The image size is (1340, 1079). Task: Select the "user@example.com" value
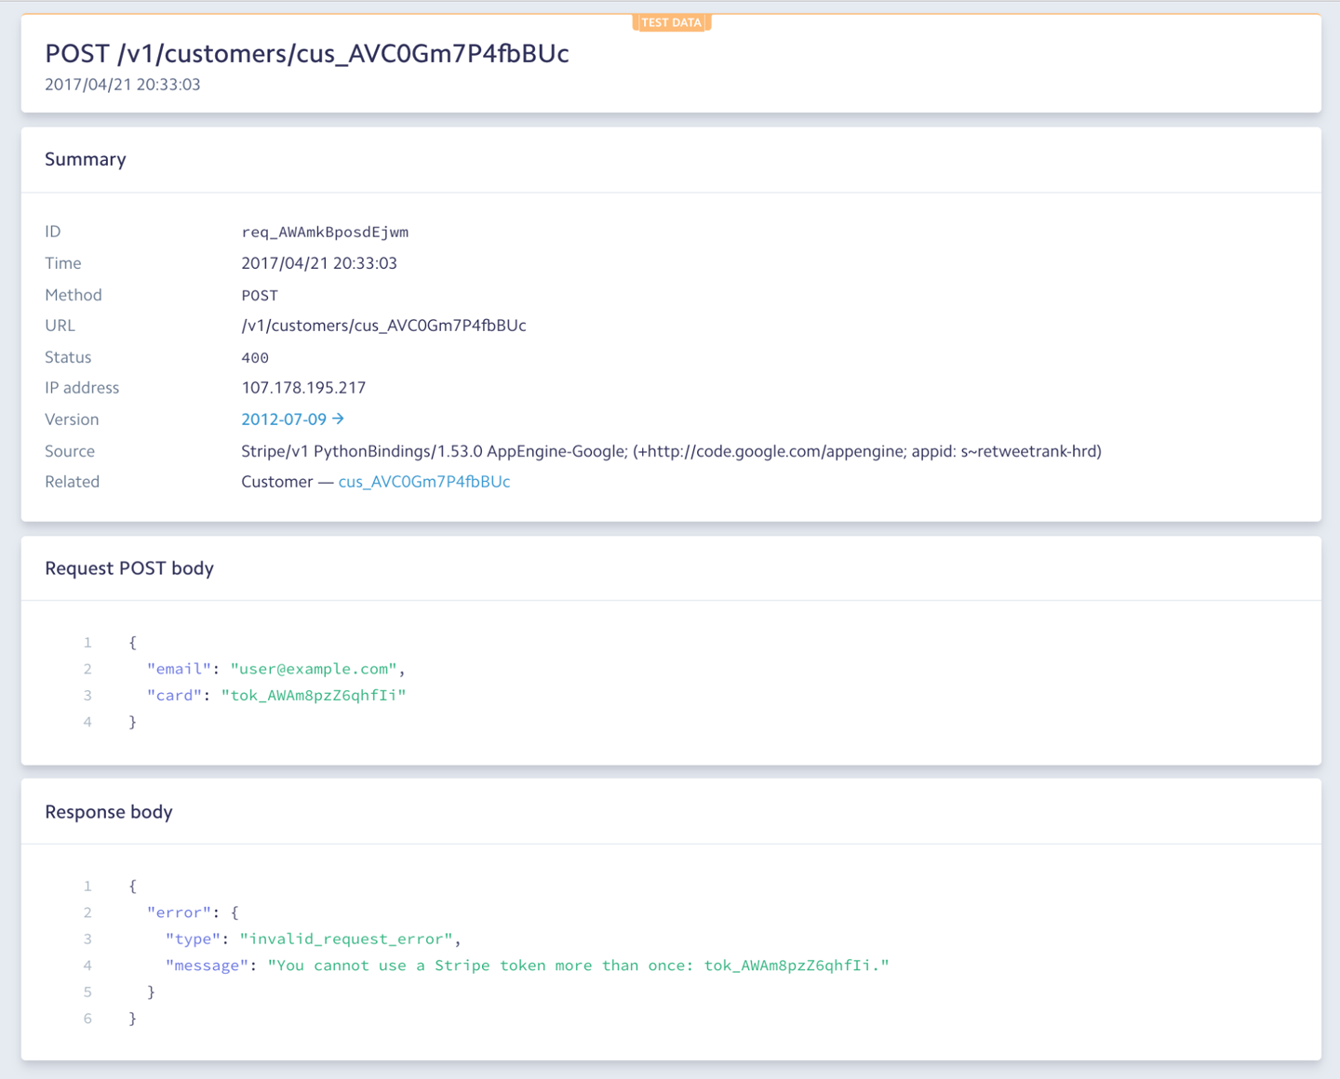314,669
